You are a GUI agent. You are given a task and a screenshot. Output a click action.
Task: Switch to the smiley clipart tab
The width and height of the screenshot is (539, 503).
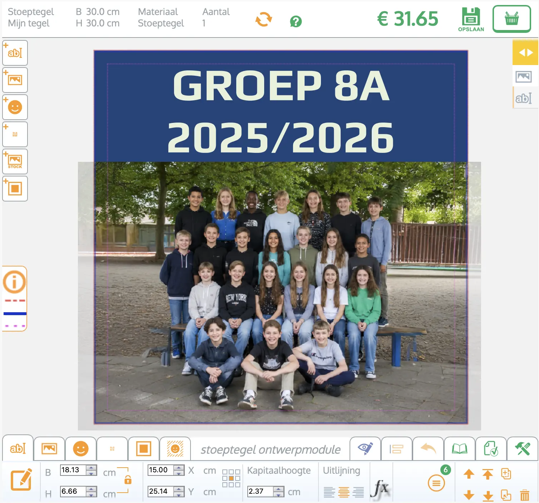click(x=81, y=449)
